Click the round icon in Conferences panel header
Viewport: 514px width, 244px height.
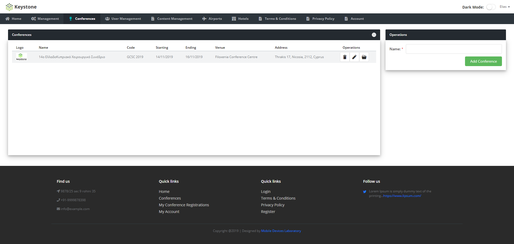[x=374, y=35]
